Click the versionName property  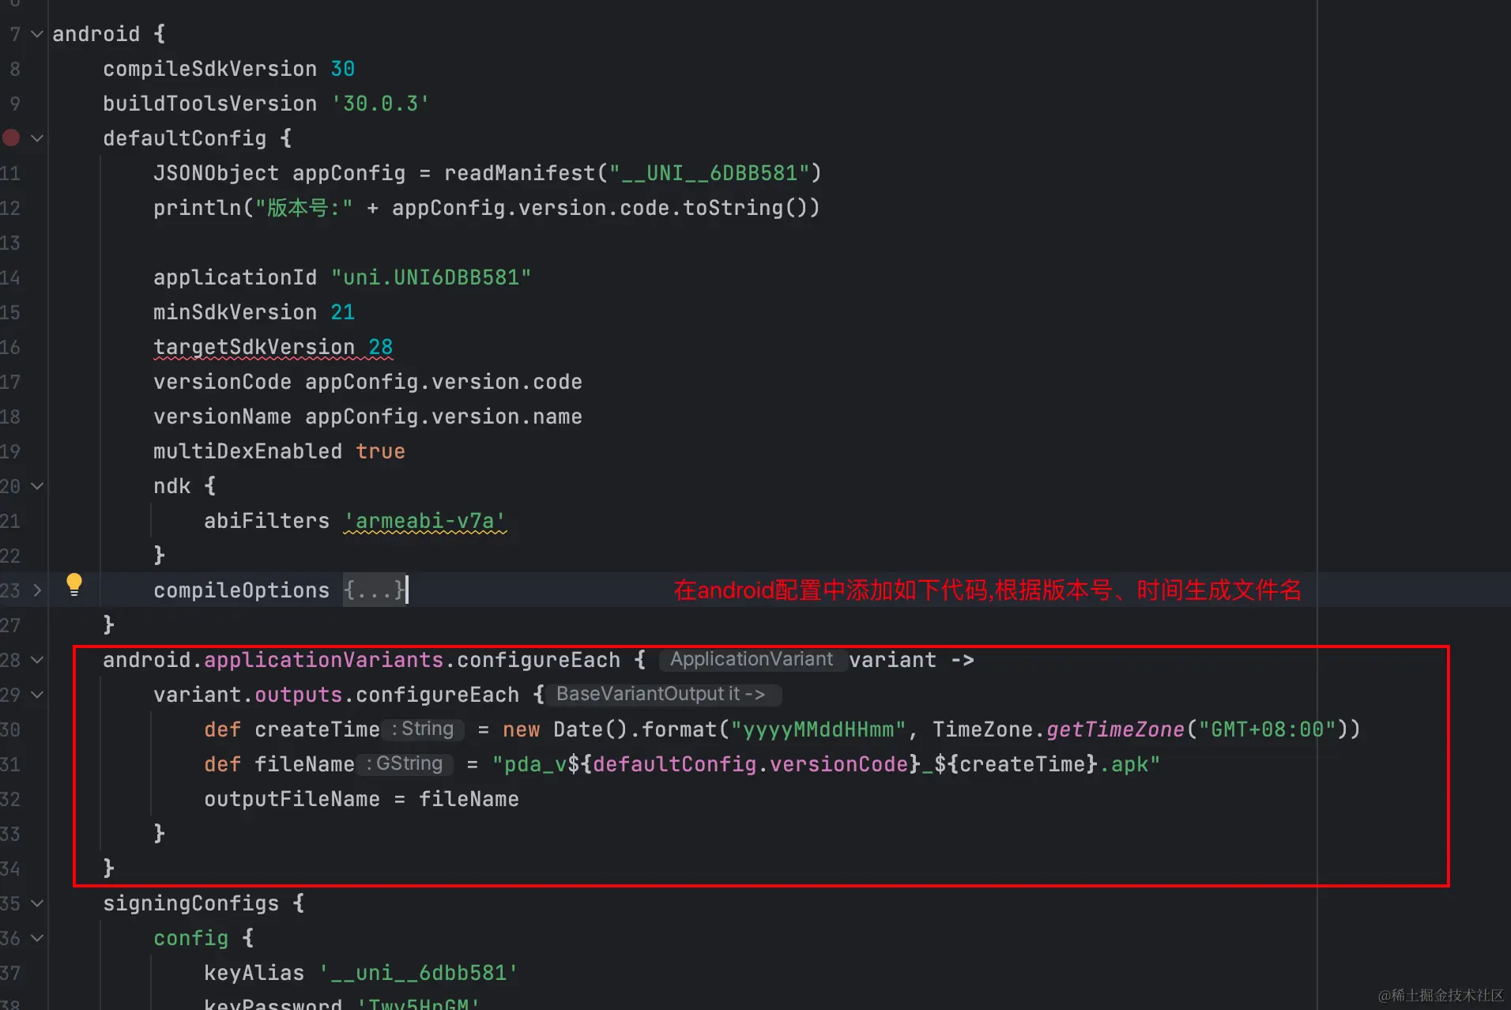coord(222,416)
